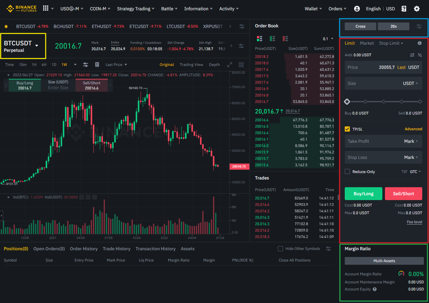The height and width of the screenshot is (303, 429).
Task: Click Advanced TP/SL link
Action: 413,129
